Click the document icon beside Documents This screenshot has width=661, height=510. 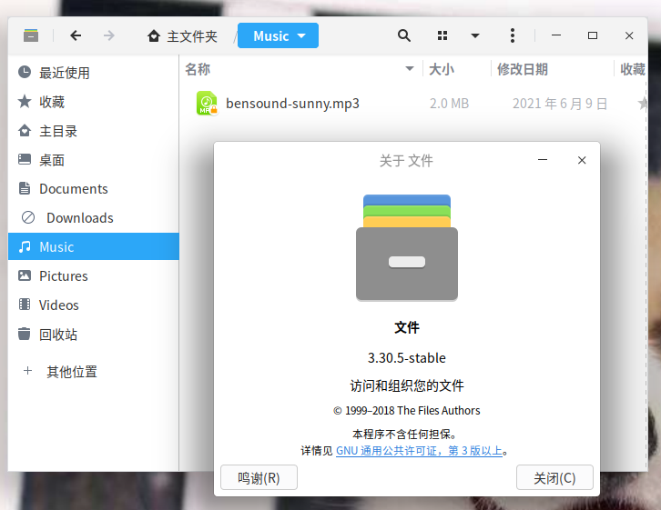coord(25,188)
